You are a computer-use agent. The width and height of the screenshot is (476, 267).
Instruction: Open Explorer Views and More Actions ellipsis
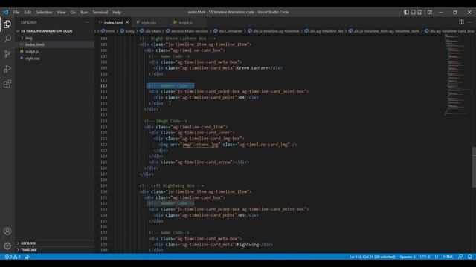87,22
